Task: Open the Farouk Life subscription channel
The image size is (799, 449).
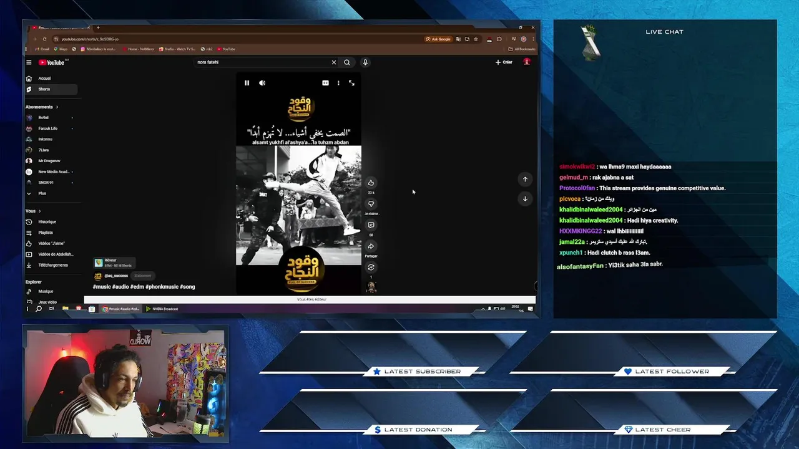Action: [x=50, y=128]
